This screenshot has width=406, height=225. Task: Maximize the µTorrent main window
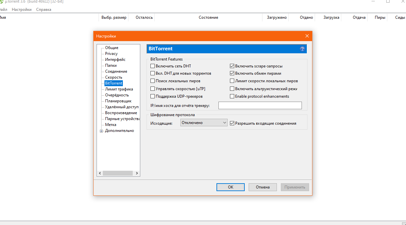pyautogui.click(x=388, y=2)
